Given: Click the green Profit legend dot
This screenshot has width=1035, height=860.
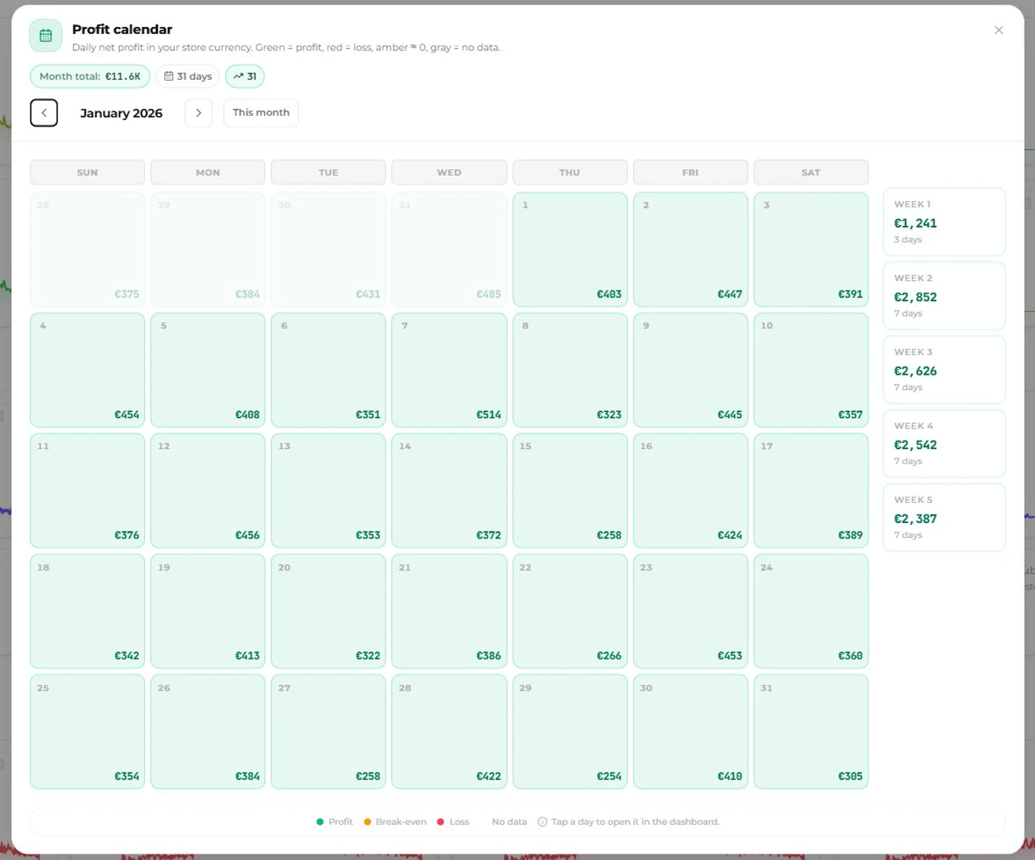Looking at the screenshot, I should [x=320, y=822].
